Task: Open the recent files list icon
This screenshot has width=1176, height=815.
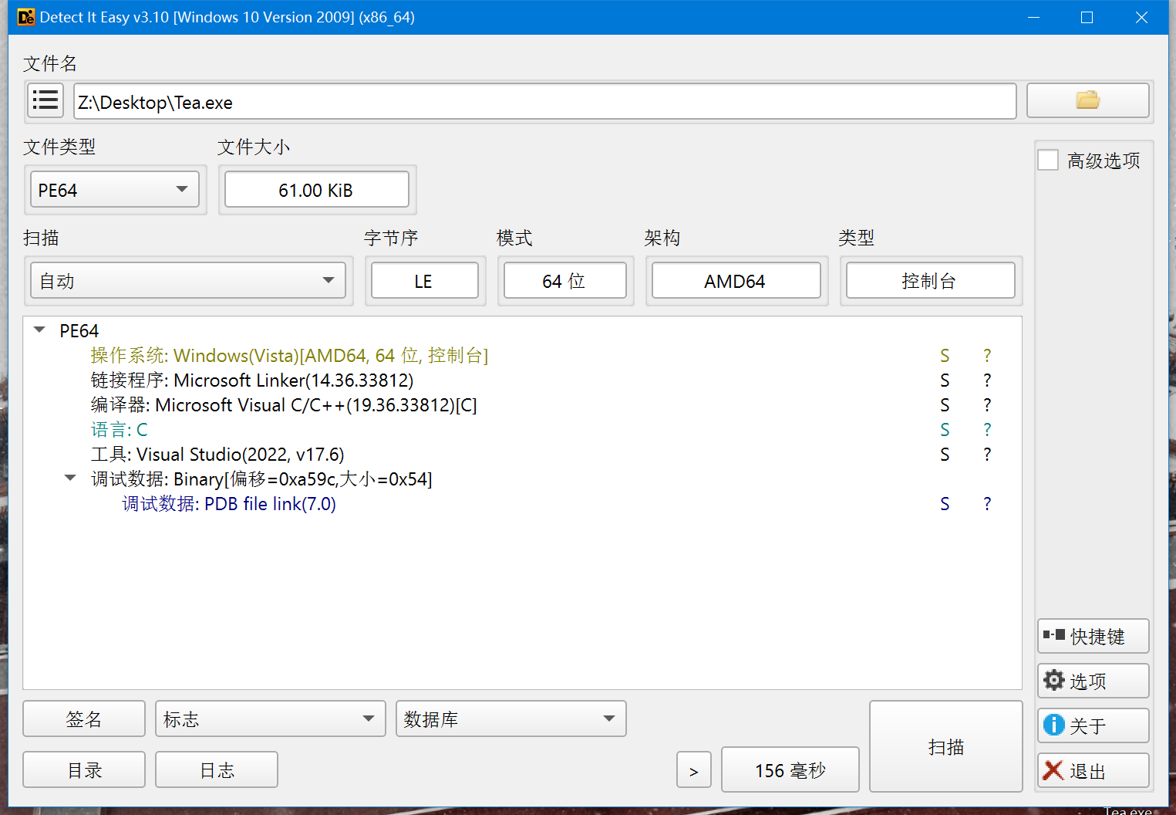Action: 45,100
